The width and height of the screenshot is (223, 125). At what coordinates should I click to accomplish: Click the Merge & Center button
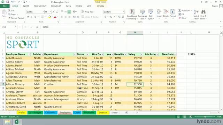pyautogui.click(x=90, y=17)
